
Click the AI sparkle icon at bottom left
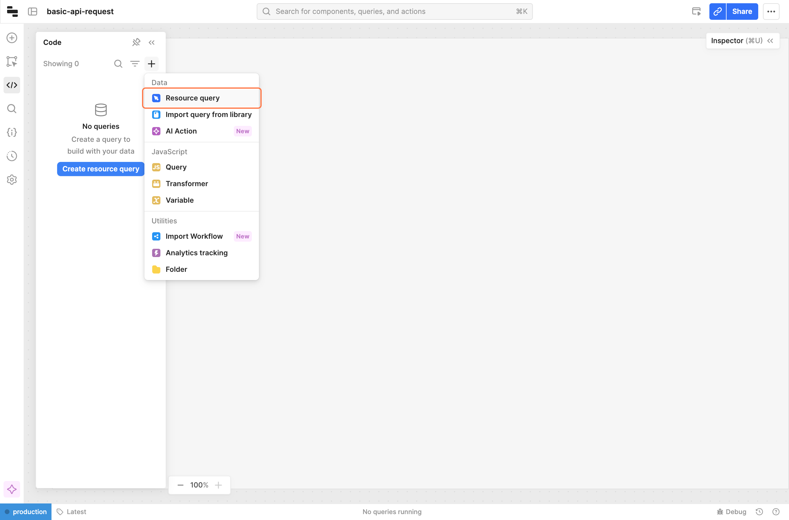pyautogui.click(x=12, y=489)
